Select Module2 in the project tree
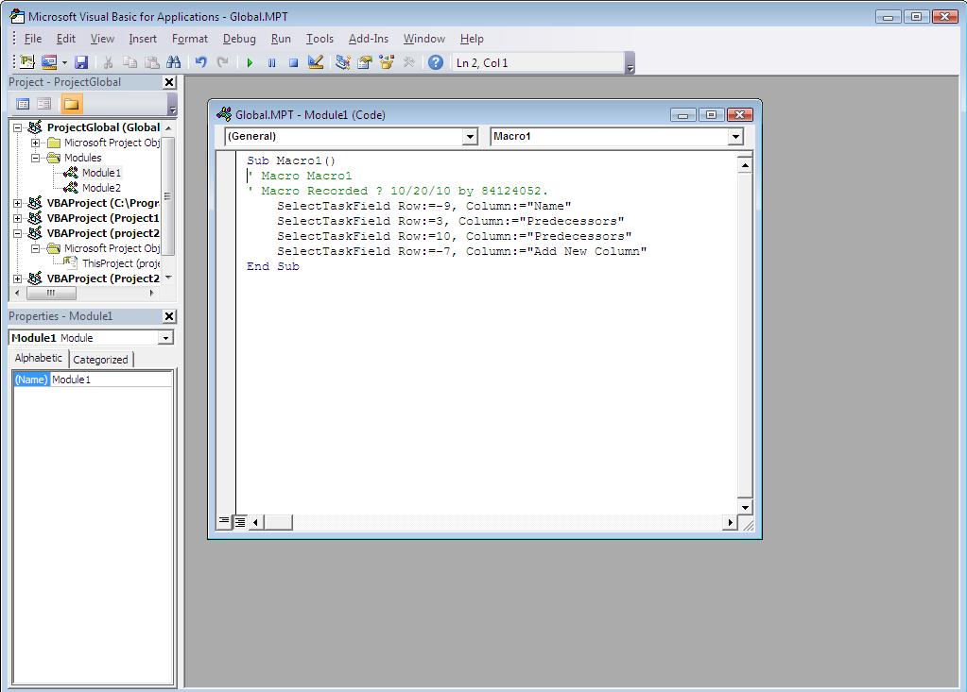The height and width of the screenshot is (692, 967). pos(102,188)
